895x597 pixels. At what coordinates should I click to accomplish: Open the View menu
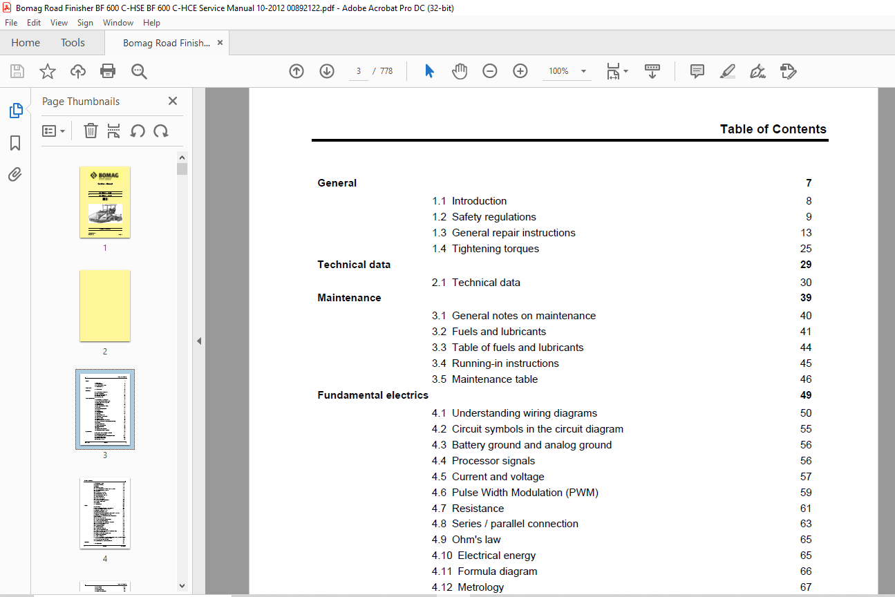(59, 23)
